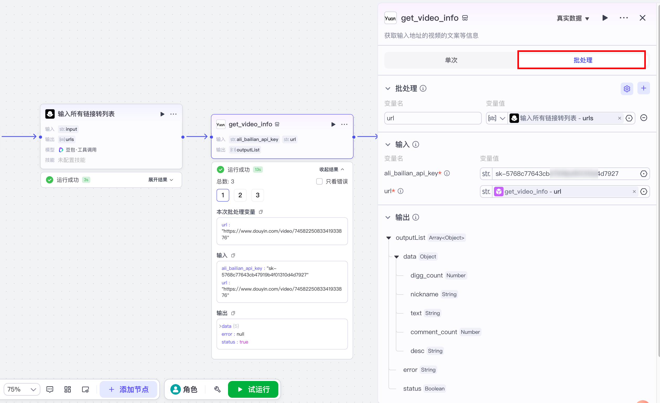The image size is (660, 403).
Task: Run the 输入所有链接转列表 node
Action: click(162, 114)
